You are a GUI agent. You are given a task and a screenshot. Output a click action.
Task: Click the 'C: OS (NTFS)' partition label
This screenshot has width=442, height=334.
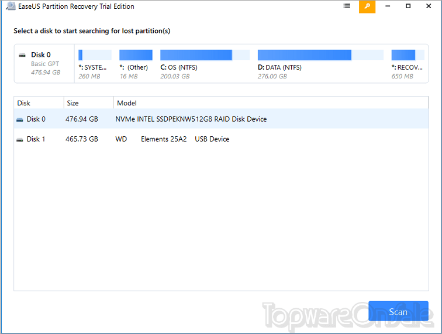[x=179, y=67]
